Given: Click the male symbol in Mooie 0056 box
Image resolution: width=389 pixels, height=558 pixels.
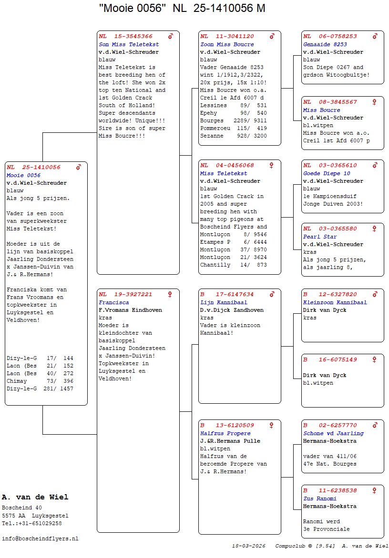Looking at the screenshot, I should (79, 167).
